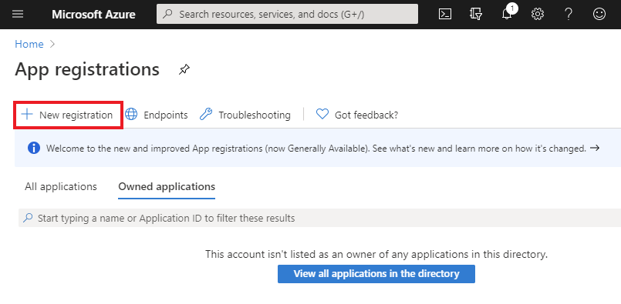
Task: Open the notifications bell
Action: tap(507, 14)
